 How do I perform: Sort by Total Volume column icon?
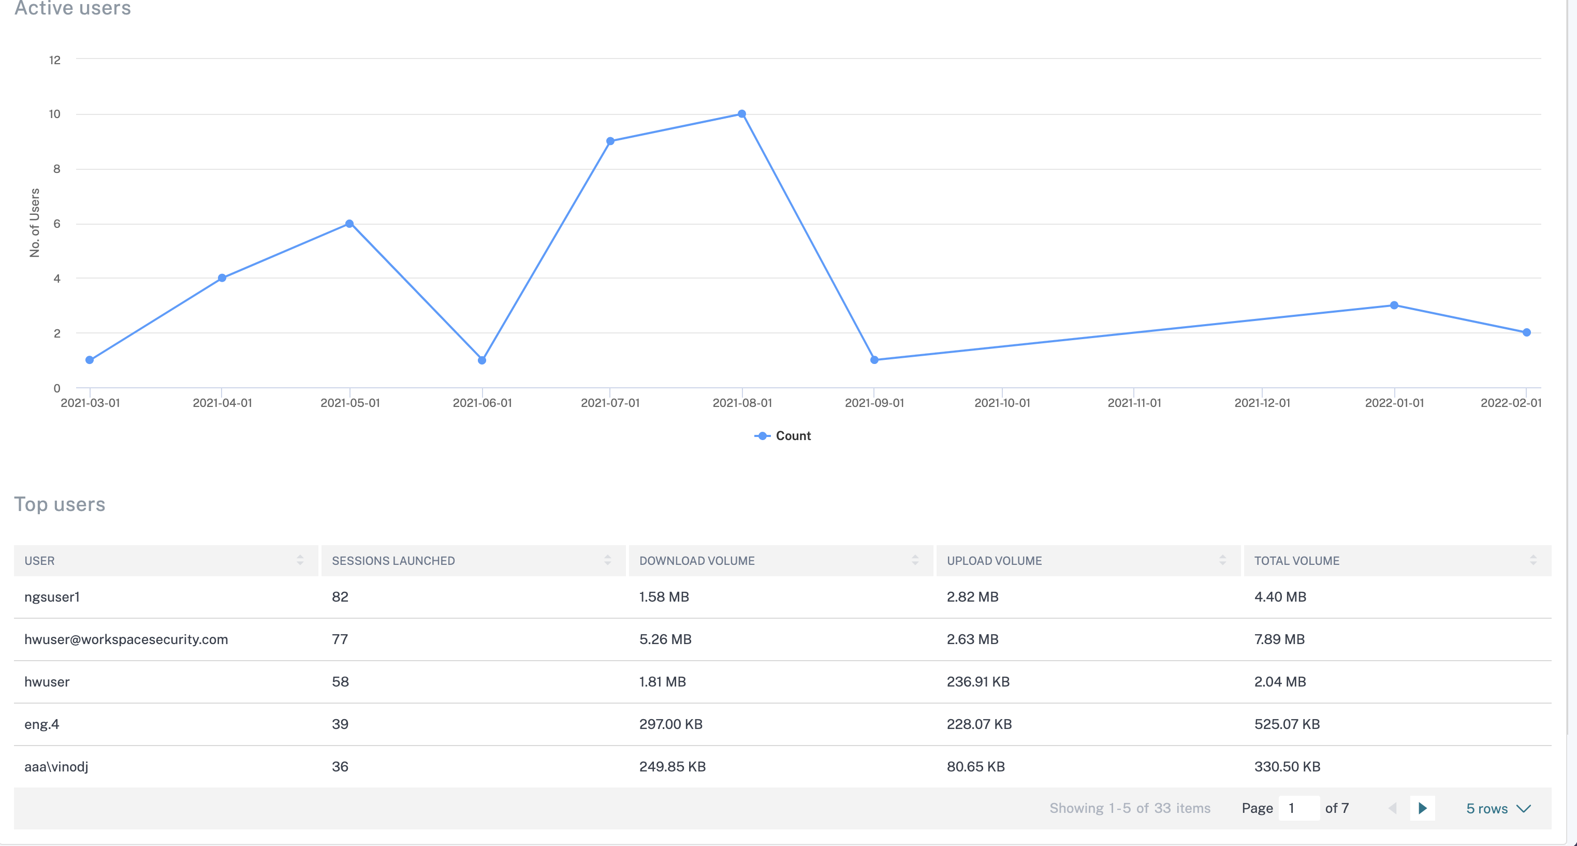coord(1533,560)
